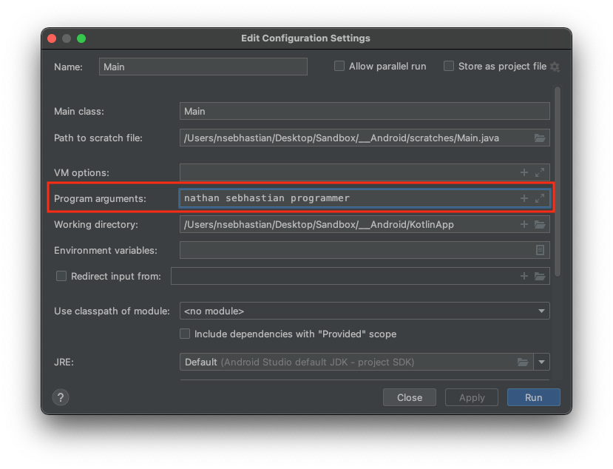The image size is (613, 469).
Task: Insert macro plus icon in Program arguments
Action: [524, 198]
